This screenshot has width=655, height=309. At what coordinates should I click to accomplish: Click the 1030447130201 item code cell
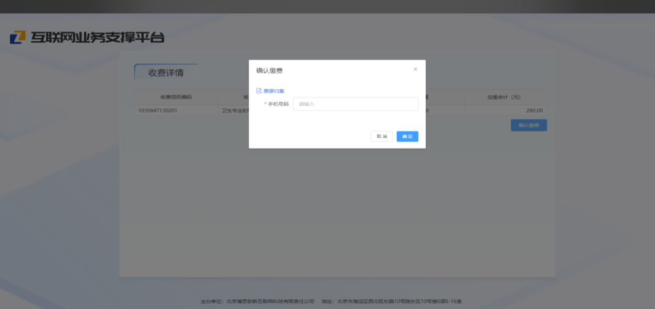[x=158, y=110]
